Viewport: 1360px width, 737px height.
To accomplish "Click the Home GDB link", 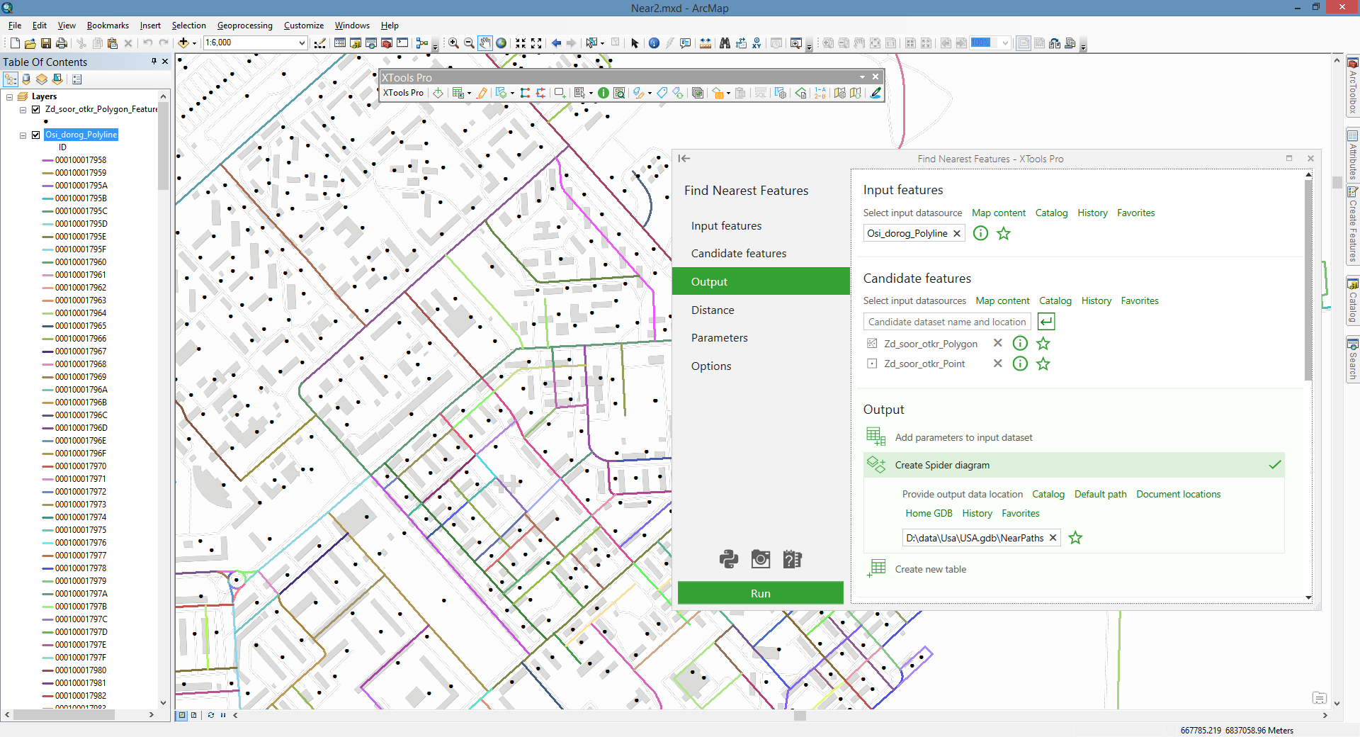I will (x=929, y=513).
